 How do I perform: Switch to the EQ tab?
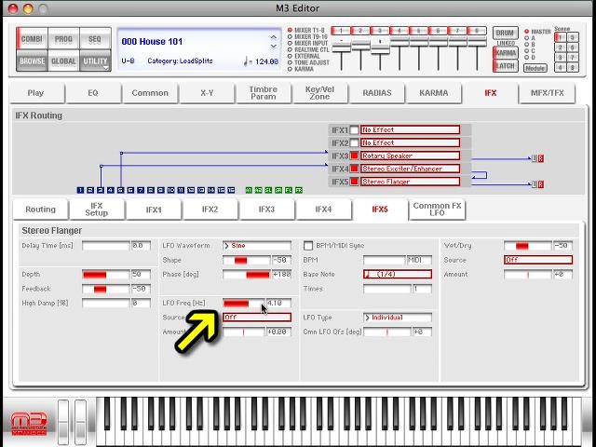[x=93, y=93]
